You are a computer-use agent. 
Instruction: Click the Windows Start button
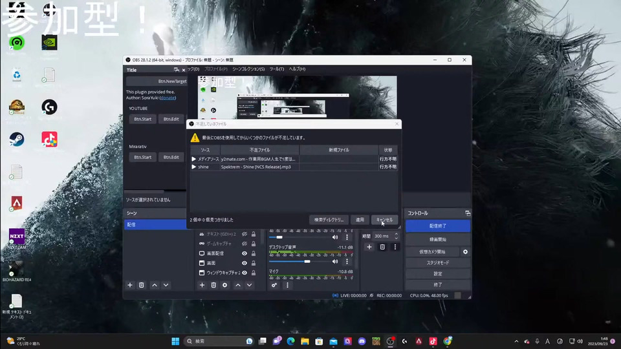tap(175, 341)
